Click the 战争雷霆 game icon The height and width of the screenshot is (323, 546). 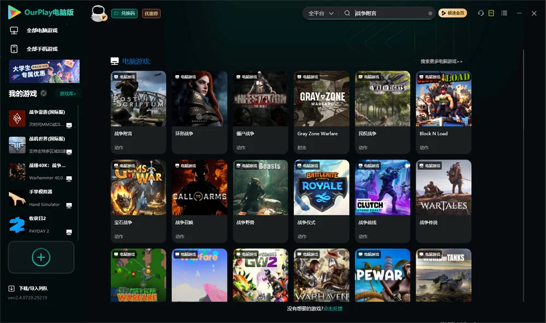[x=17, y=119]
